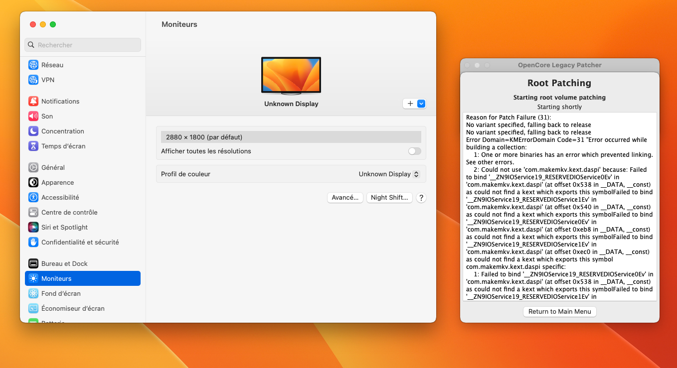Click Return to Main Menu button
677x368 pixels.
559,312
